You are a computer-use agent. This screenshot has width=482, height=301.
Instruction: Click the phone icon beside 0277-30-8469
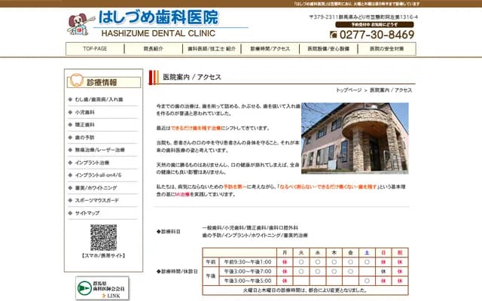(334, 35)
